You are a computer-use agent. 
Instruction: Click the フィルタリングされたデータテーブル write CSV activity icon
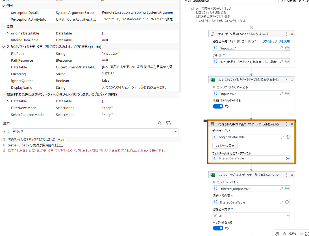[x=212, y=175]
